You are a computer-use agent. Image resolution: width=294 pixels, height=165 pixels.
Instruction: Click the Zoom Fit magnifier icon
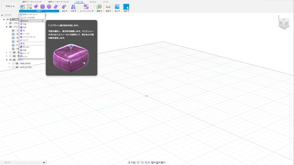[x=142, y=162]
